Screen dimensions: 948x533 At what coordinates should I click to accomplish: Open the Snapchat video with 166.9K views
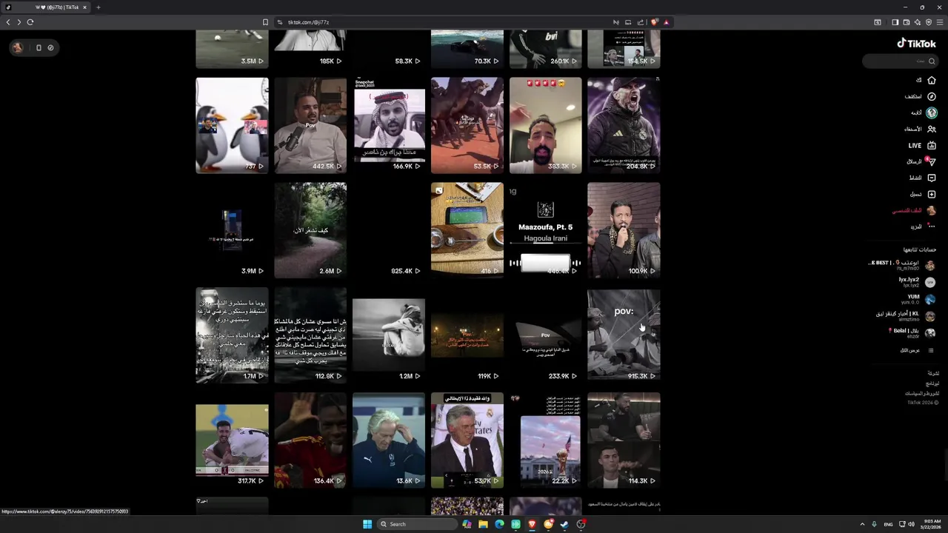[x=389, y=125]
